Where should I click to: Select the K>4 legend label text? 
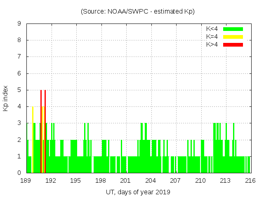coord(212,45)
